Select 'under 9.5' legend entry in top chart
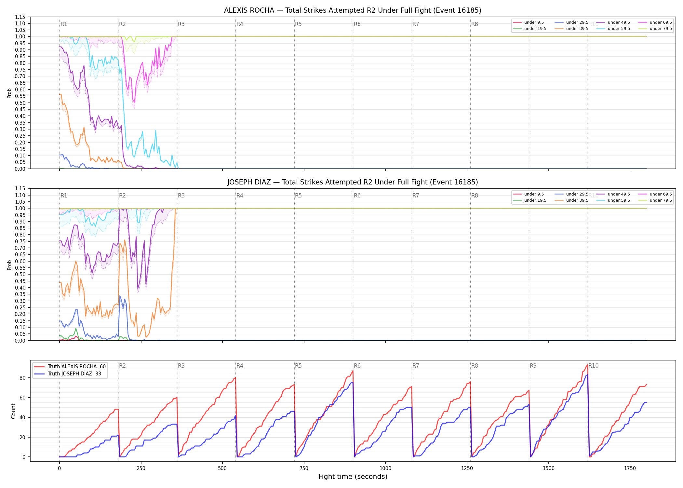Screen dimensions: 683x488 tap(528, 22)
